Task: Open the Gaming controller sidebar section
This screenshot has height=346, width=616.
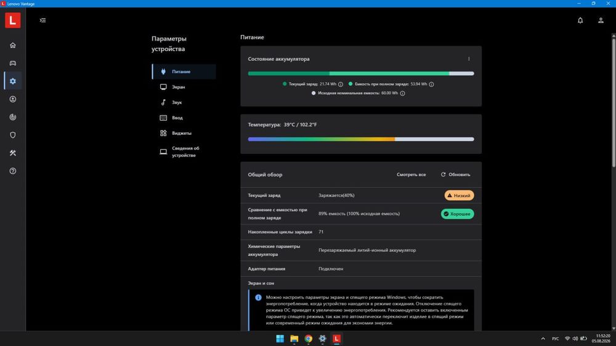Action: pos(13,63)
